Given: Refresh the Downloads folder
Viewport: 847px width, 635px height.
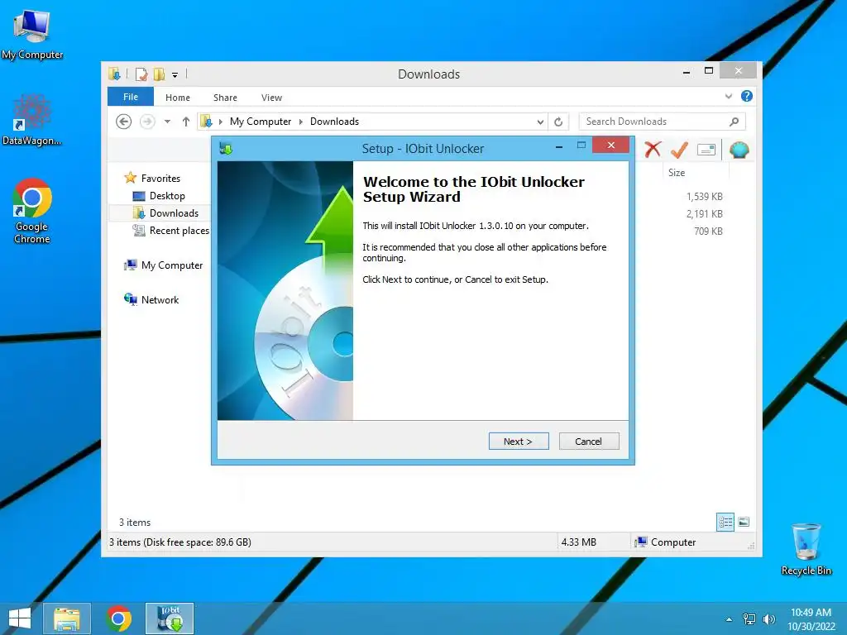Looking at the screenshot, I should 558,122.
